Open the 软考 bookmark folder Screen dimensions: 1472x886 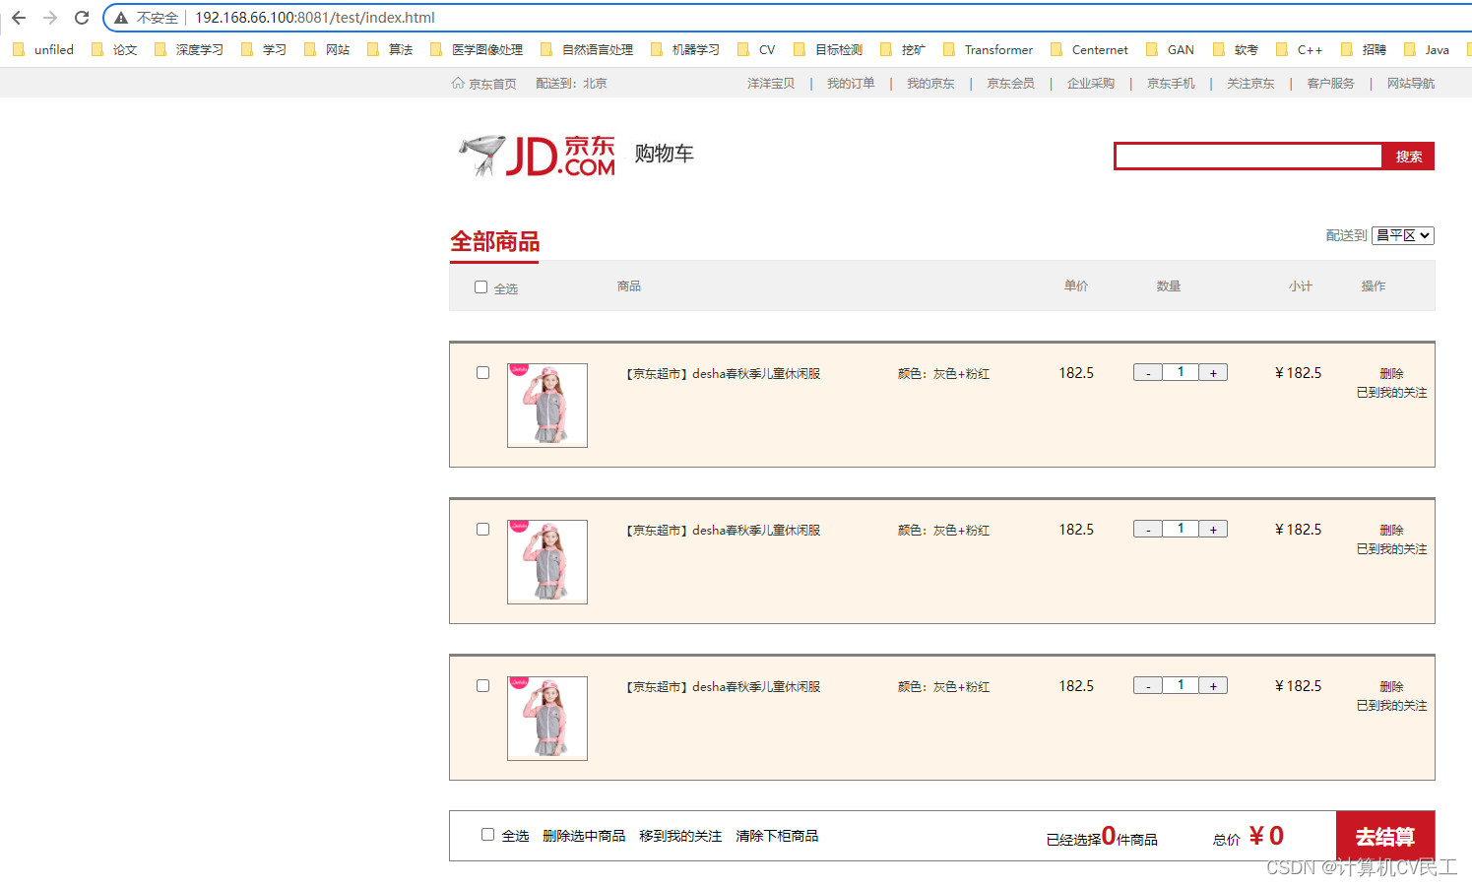(x=1236, y=49)
